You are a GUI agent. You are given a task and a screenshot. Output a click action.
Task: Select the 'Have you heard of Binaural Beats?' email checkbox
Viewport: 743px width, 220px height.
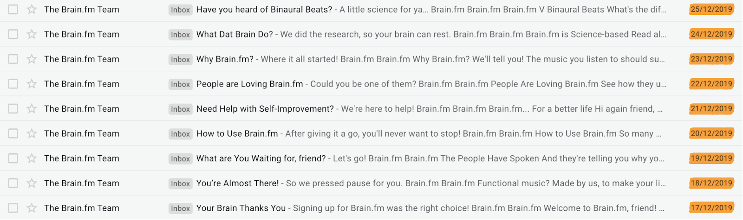[x=13, y=9]
